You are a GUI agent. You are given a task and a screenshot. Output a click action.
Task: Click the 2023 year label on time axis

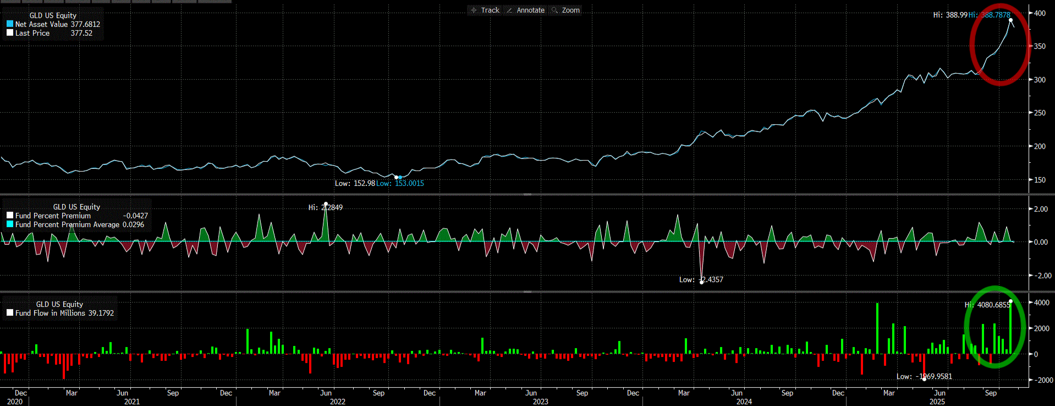click(540, 402)
